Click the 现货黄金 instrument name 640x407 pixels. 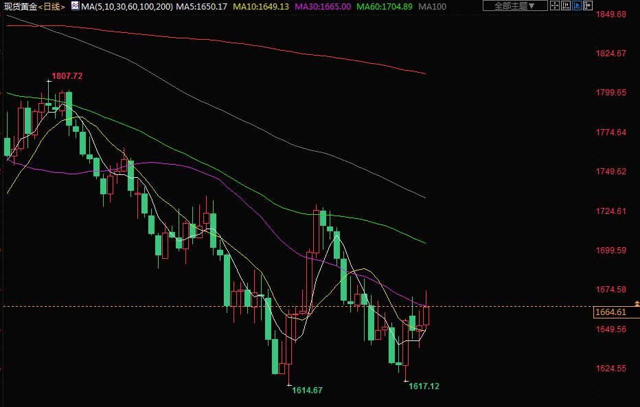[x=21, y=7]
